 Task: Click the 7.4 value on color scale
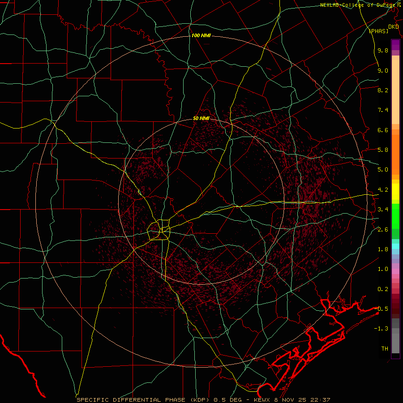[383, 110]
